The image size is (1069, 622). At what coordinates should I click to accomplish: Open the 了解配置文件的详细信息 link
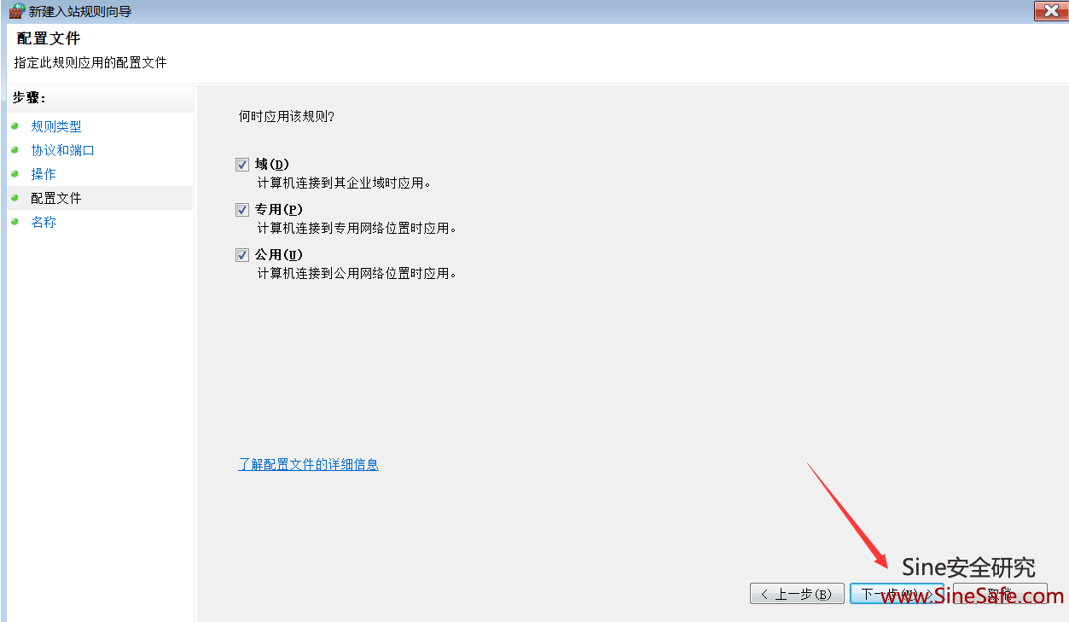coord(308,465)
